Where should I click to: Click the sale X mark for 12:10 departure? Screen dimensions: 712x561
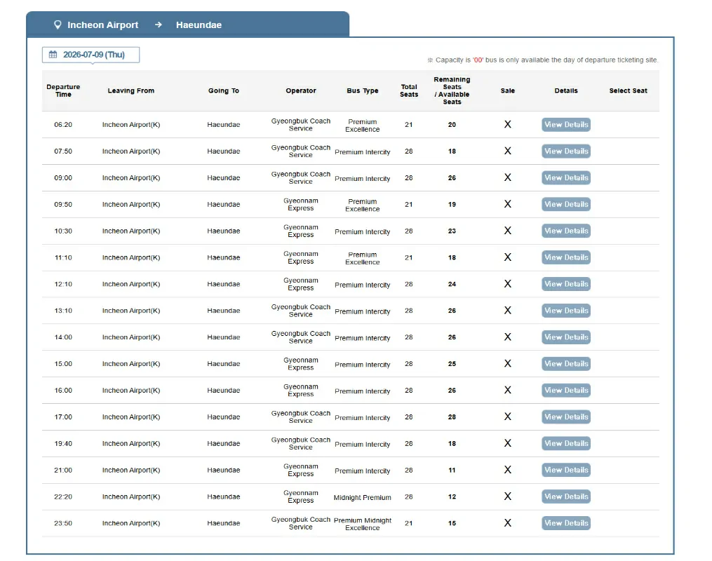click(508, 284)
